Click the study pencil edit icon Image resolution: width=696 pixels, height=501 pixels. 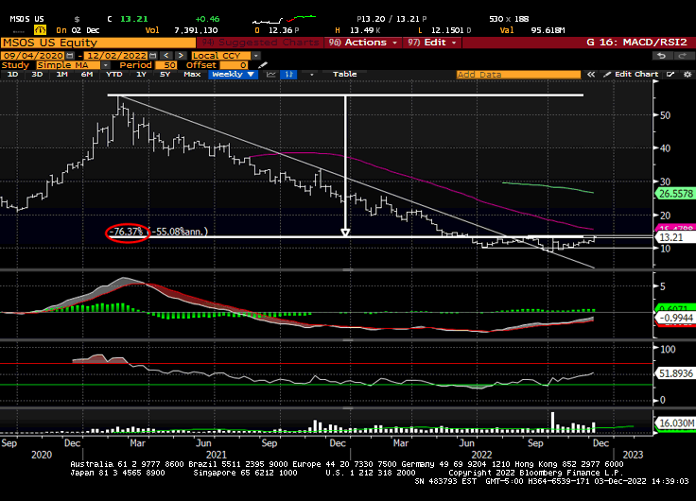click(x=263, y=65)
